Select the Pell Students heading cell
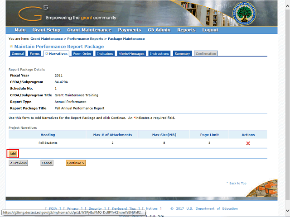Image resolution: width=290 pixels, height=217 pixels. coord(48,143)
